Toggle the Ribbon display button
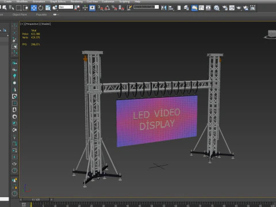 tap(194, 7)
